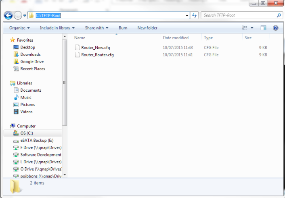Open the Videos library
This screenshot has height=198, width=285.
(x=26, y=112)
